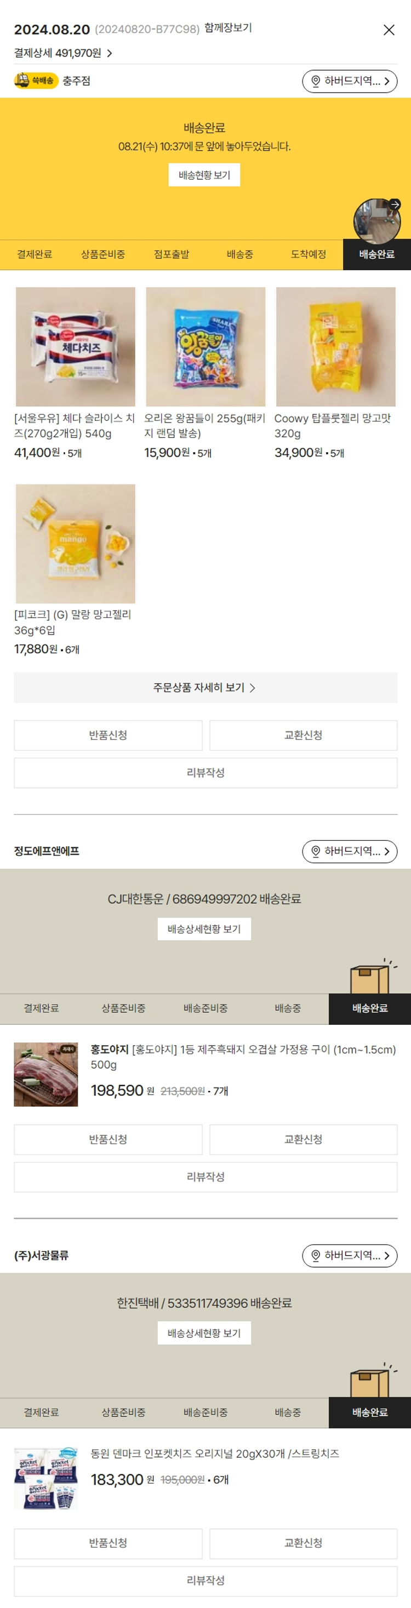Open the 홍도야지 오겹살 product thumbnail
This screenshot has width=411, height=1608.
tap(45, 1074)
